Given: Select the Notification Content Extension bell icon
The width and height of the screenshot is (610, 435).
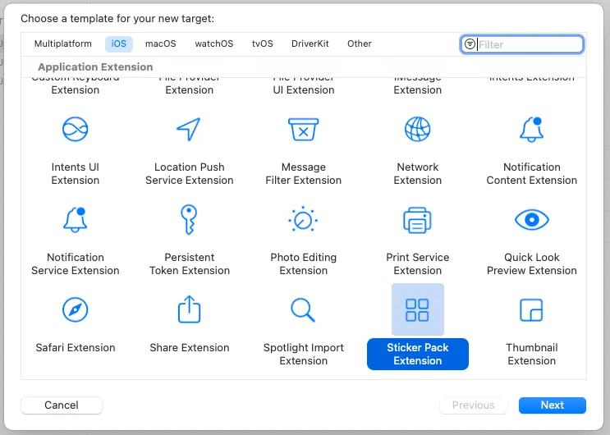Looking at the screenshot, I should (x=532, y=129).
